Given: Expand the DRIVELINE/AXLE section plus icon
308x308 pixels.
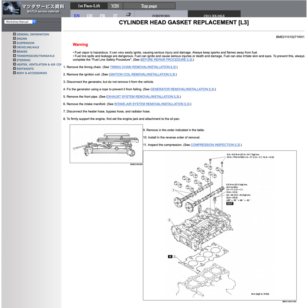Looking at the screenshot, I should click(x=14, y=47).
